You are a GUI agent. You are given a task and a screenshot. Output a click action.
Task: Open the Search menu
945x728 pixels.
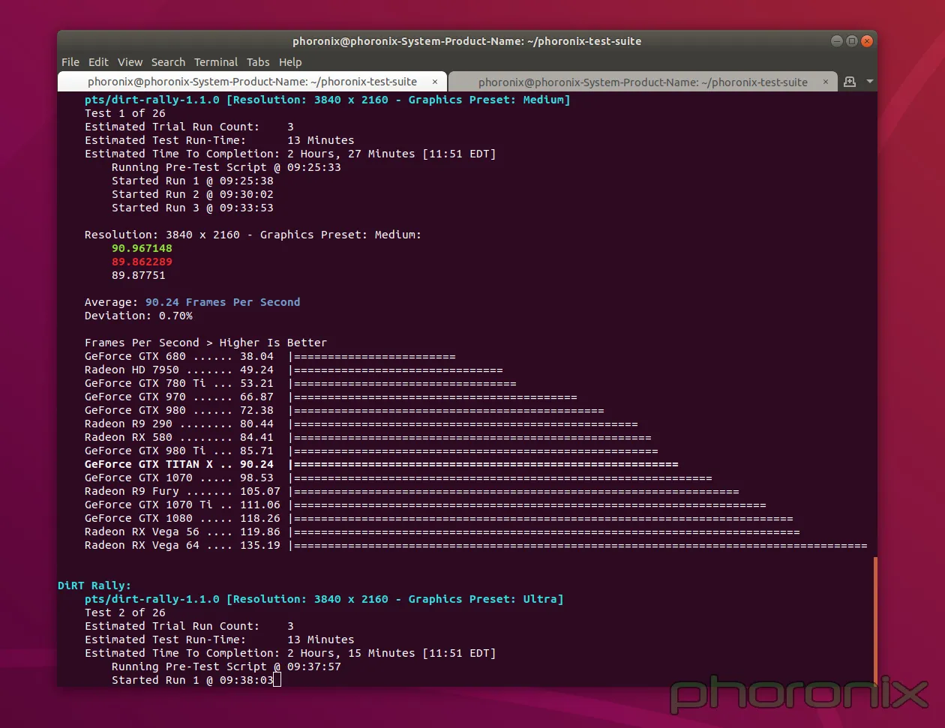[168, 62]
